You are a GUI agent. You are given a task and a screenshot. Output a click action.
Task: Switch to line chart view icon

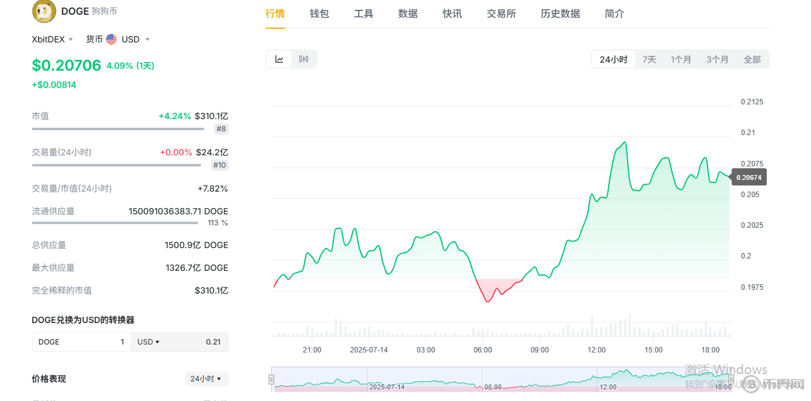pos(279,59)
